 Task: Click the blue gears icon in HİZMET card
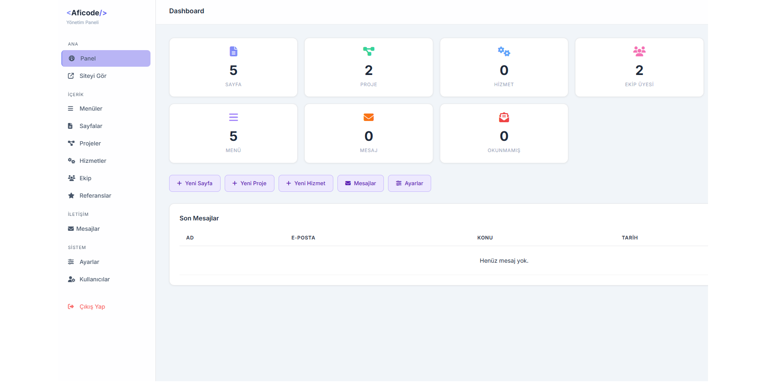point(504,51)
